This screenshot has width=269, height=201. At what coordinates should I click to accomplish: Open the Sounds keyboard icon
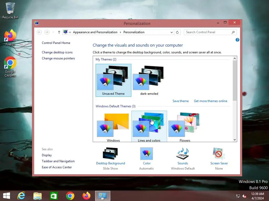tap(183, 153)
